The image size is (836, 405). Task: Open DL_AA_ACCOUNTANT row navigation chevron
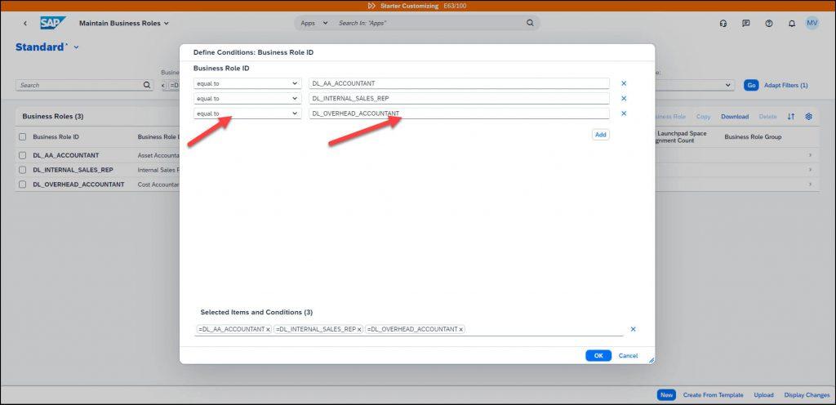[x=810, y=156]
